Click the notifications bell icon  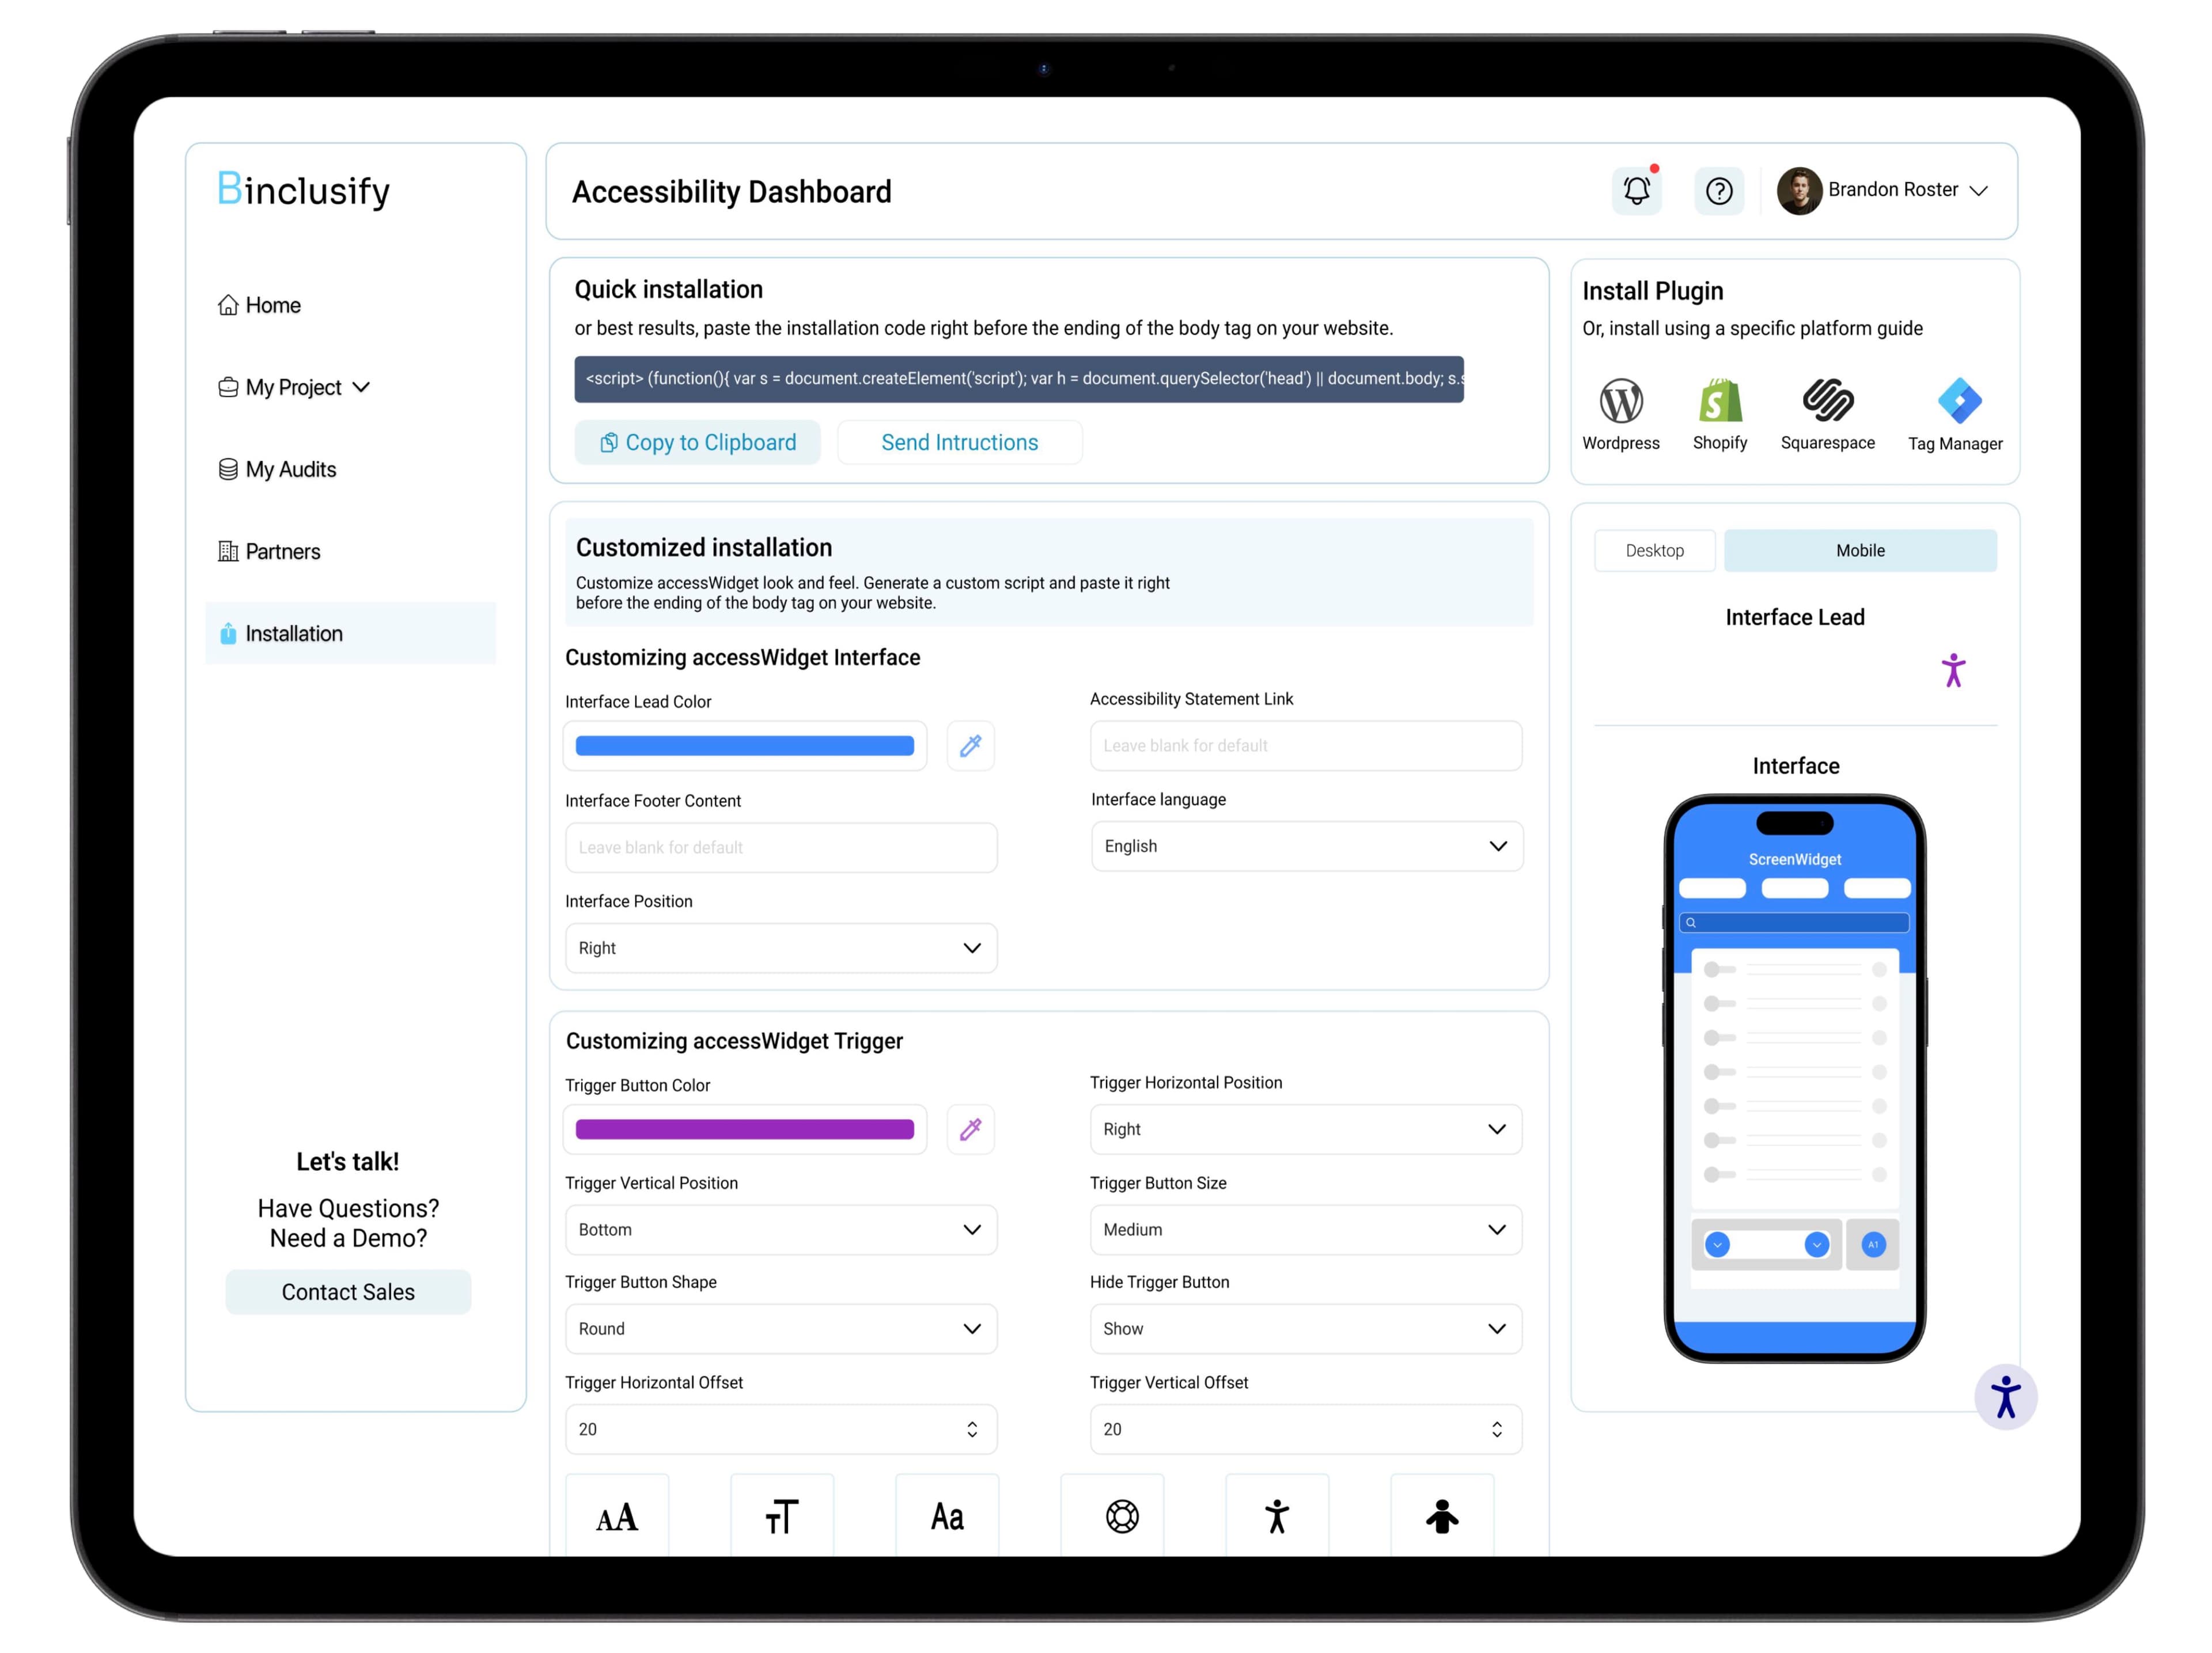[x=1636, y=190]
